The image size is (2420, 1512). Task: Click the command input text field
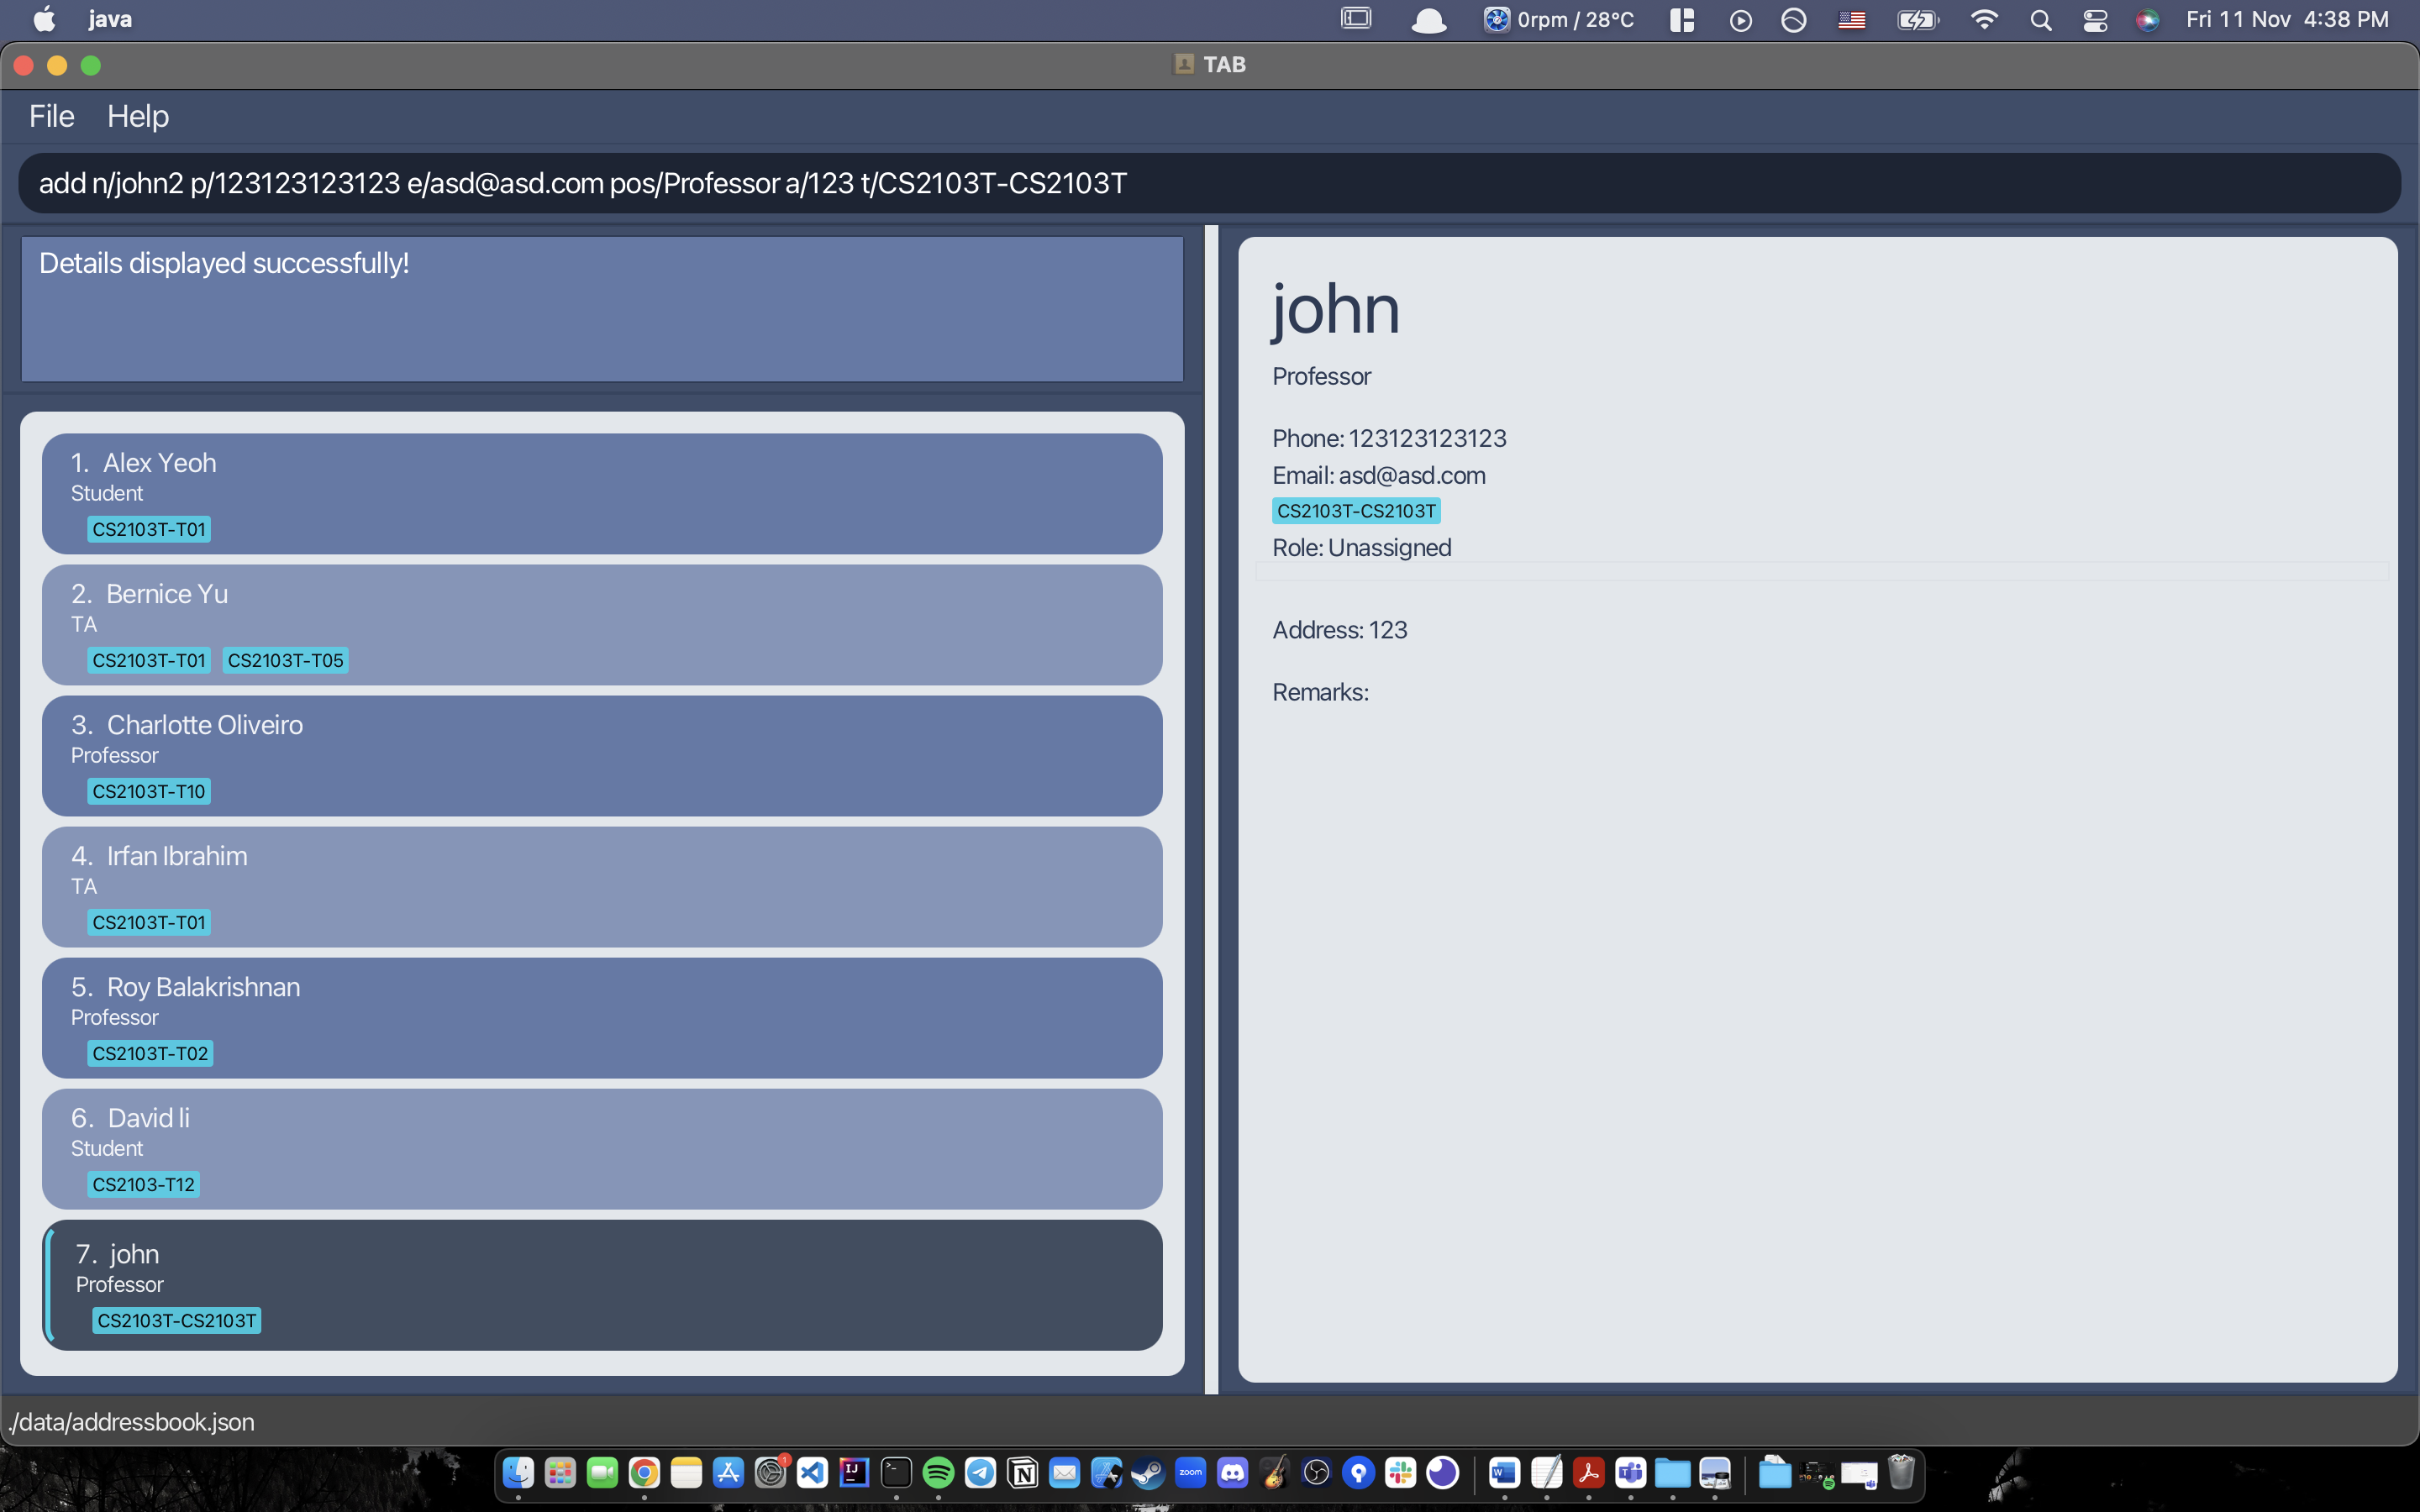(x=1208, y=183)
